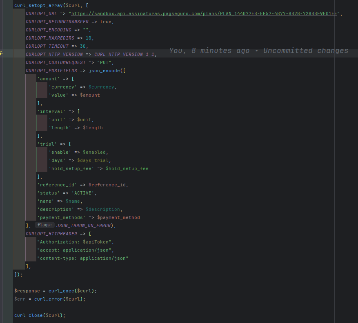This screenshot has height=323, width=358.
Task: Select the $err variable
Action: [x=20, y=299]
